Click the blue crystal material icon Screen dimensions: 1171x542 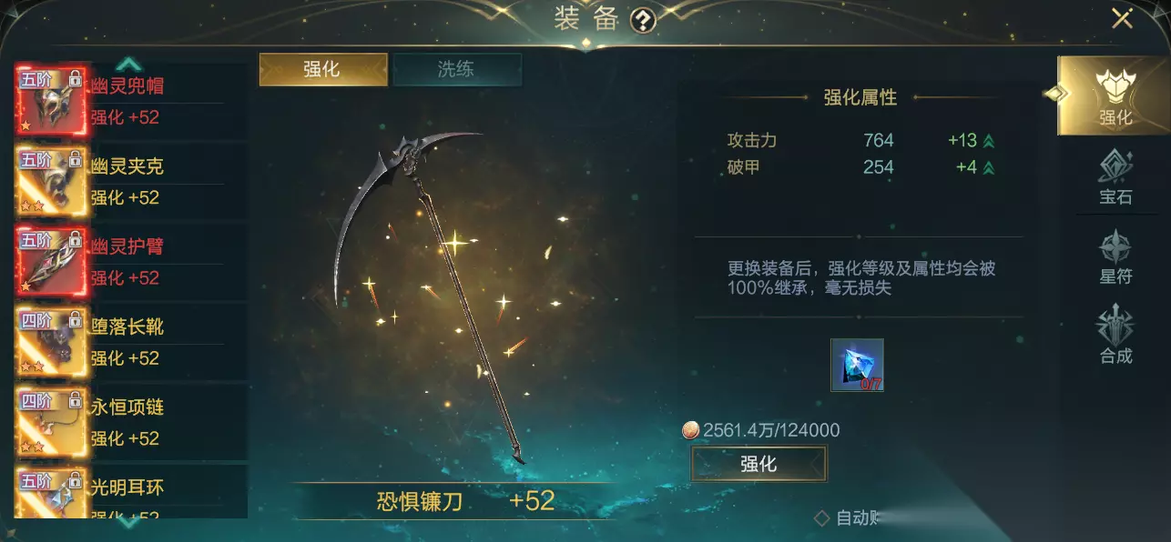(857, 365)
